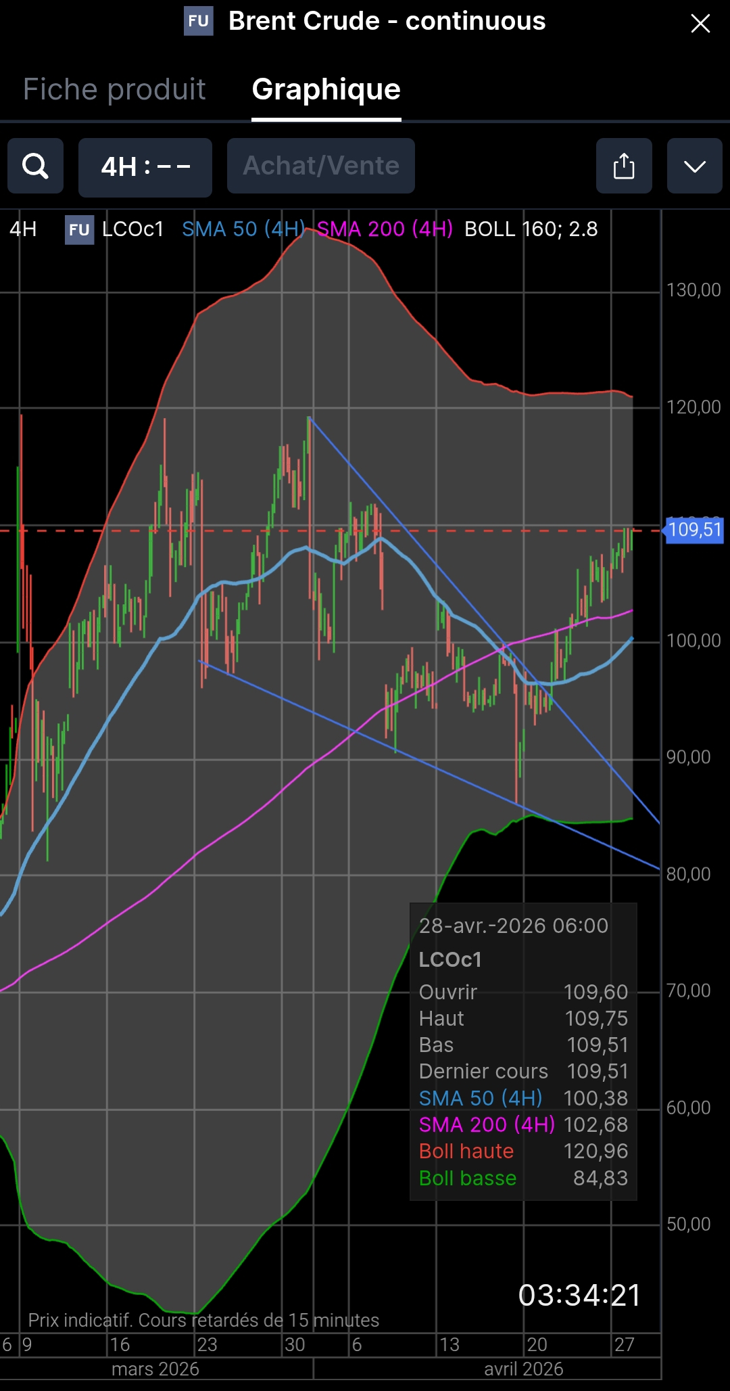The image size is (730, 1391).
Task: Click the 4H interval label in legend
Action: (x=23, y=229)
